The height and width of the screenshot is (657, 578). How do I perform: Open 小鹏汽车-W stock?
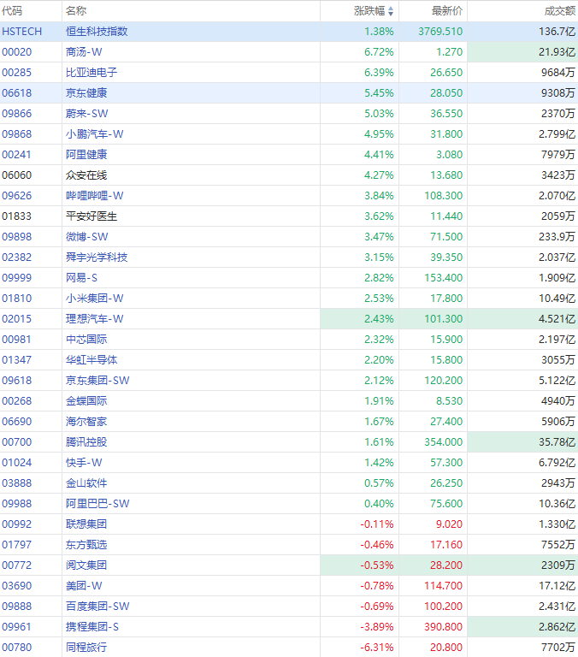point(95,134)
